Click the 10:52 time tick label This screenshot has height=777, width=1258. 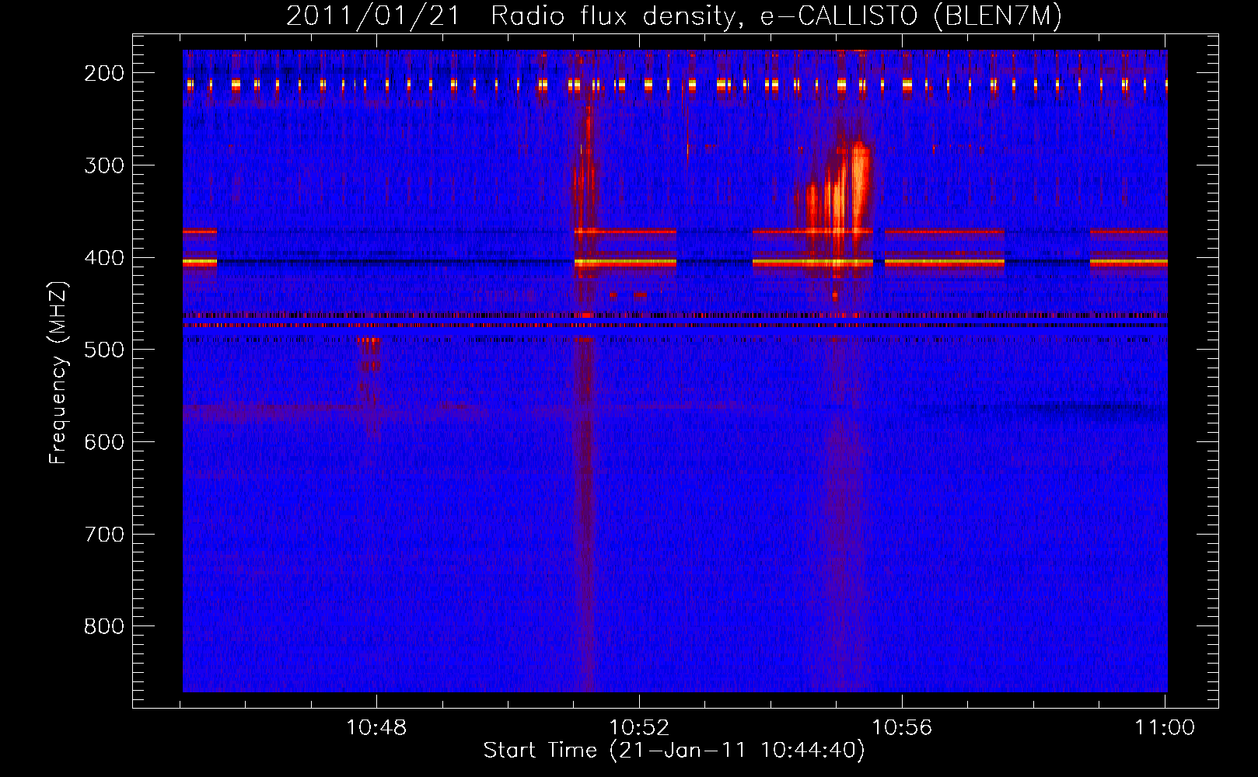[x=639, y=728]
